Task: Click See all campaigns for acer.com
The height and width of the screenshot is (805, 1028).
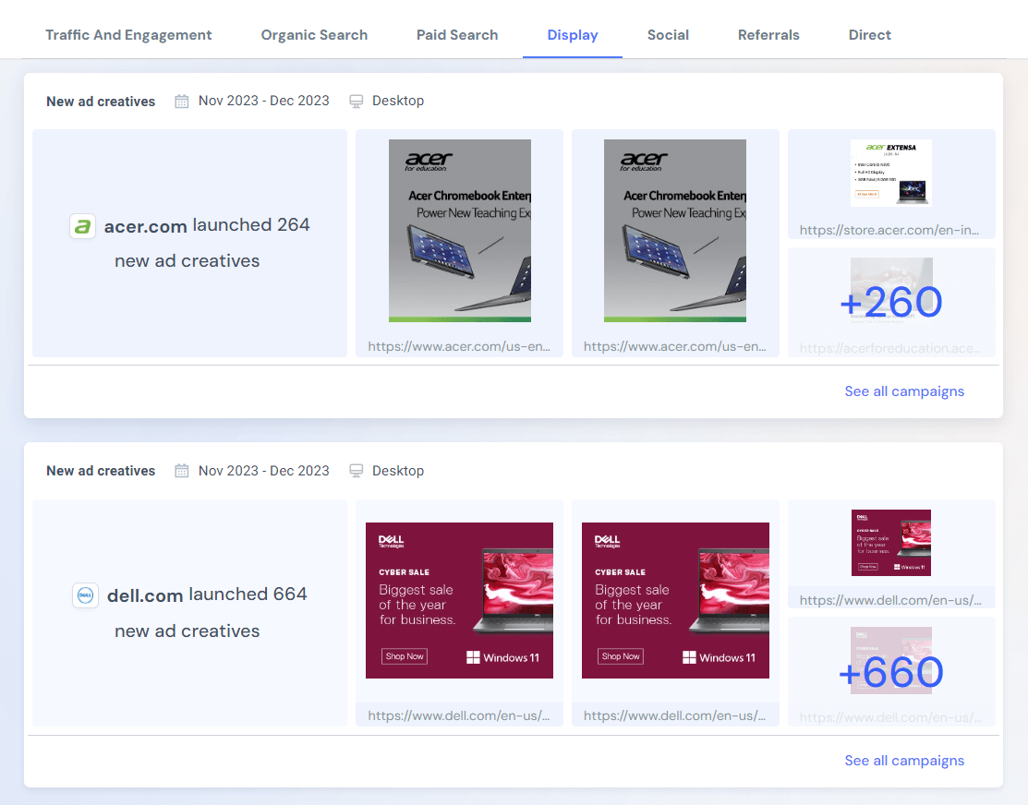Action: point(904,391)
